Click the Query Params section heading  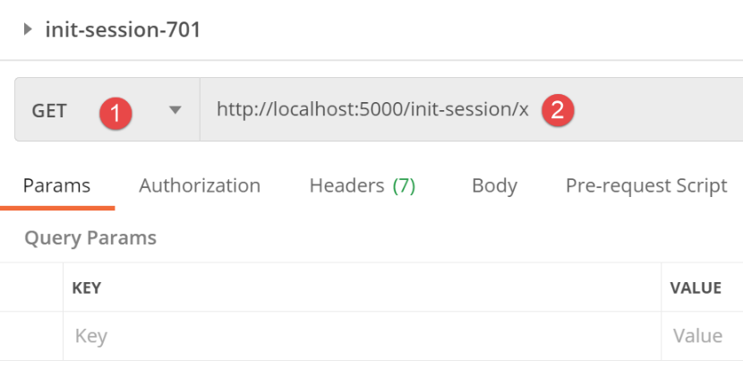coord(90,237)
